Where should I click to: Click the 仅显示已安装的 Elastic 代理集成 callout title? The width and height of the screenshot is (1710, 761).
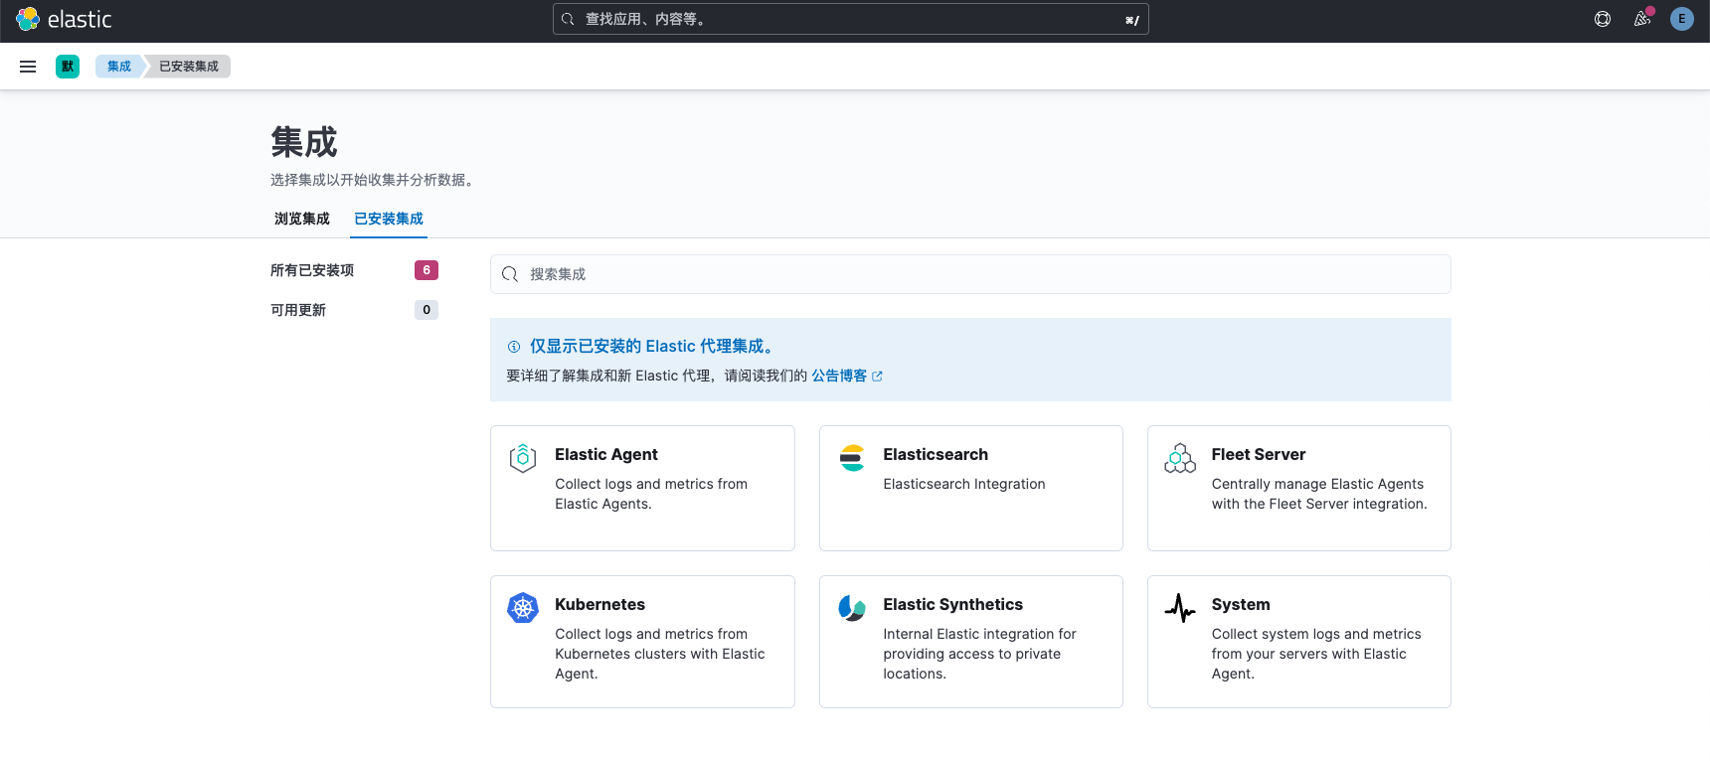pyautogui.click(x=653, y=346)
